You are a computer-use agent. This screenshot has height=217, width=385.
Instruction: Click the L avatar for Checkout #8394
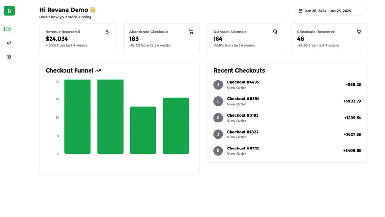(218, 101)
